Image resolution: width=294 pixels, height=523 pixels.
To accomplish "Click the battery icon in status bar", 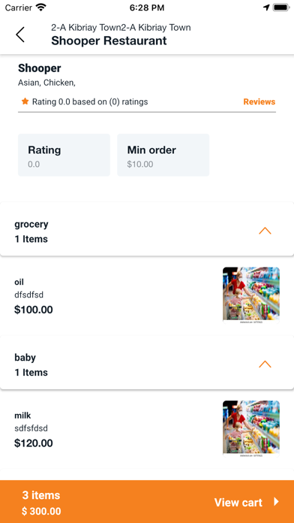I will pyautogui.click(x=281, y=8).
